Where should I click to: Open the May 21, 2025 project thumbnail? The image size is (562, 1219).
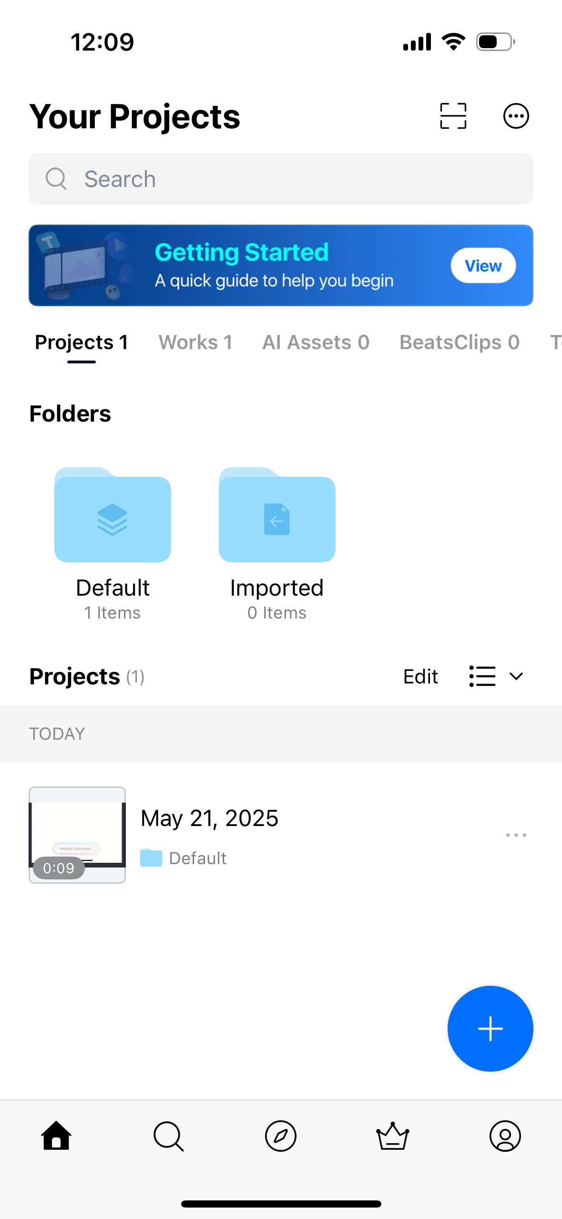[x=77, y=835]
